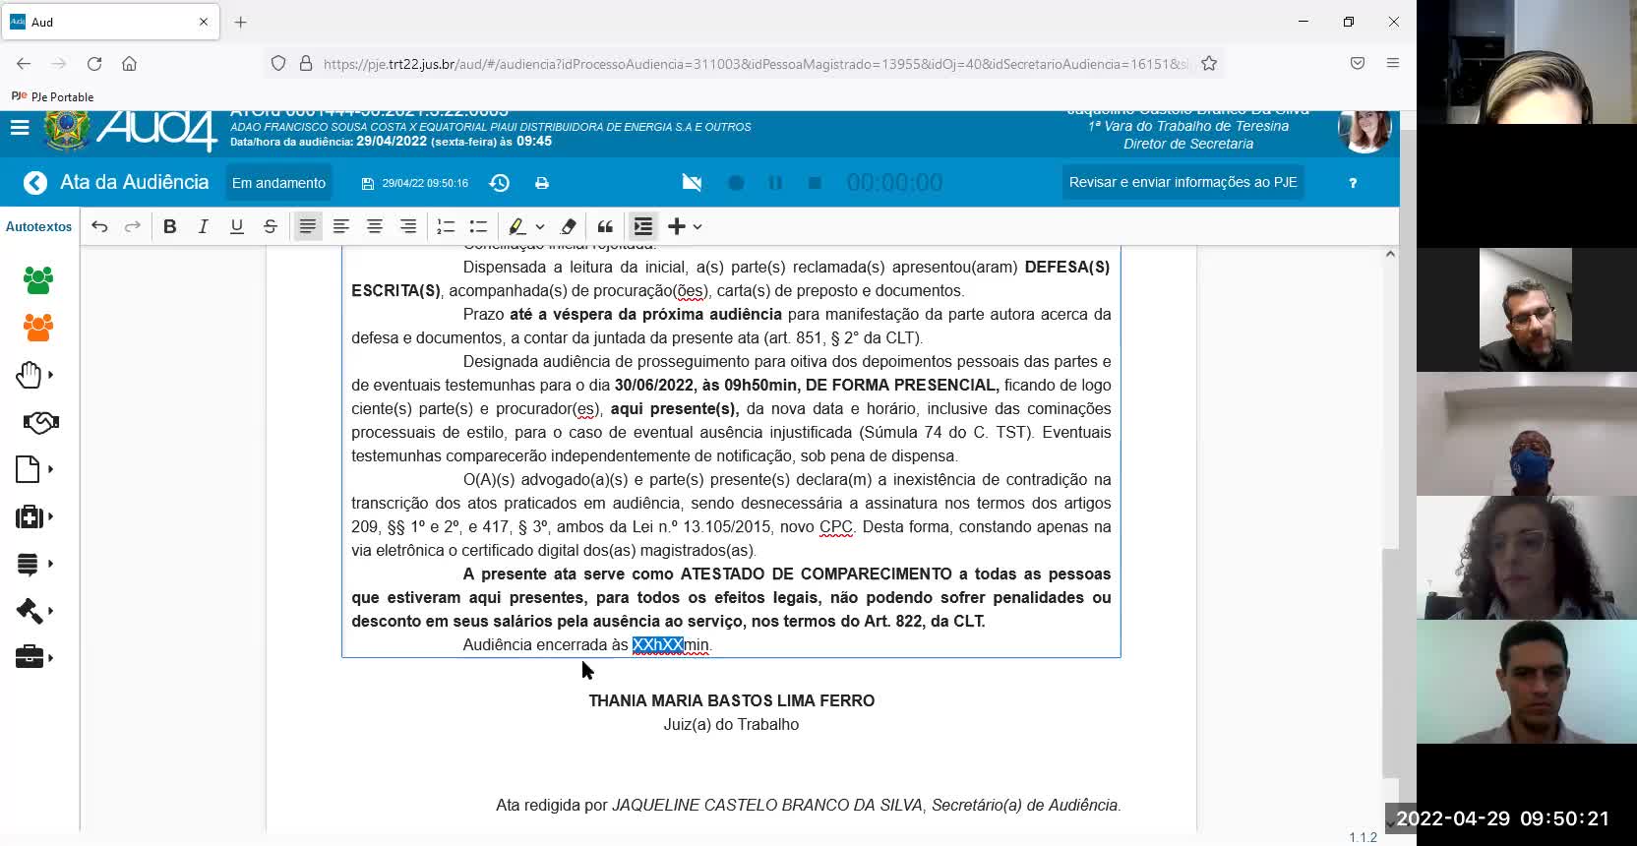Toggle bold formatting
Viewport: 1637px width, 846px height.
coord(170,226)
